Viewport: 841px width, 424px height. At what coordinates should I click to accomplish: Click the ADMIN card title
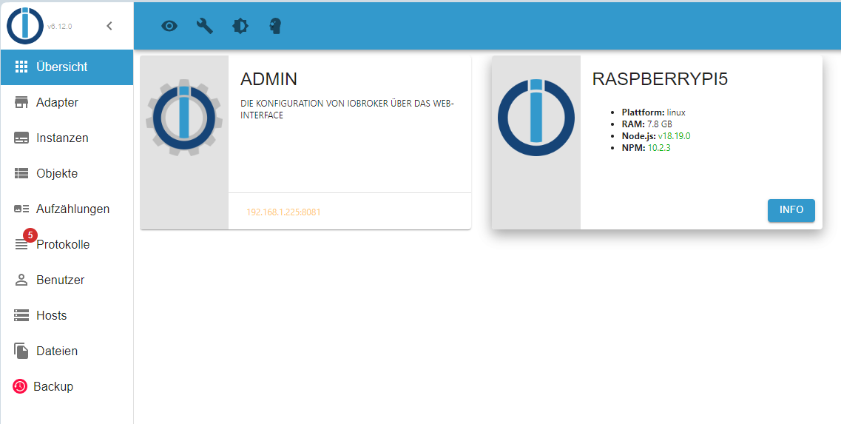click(268, 79)
